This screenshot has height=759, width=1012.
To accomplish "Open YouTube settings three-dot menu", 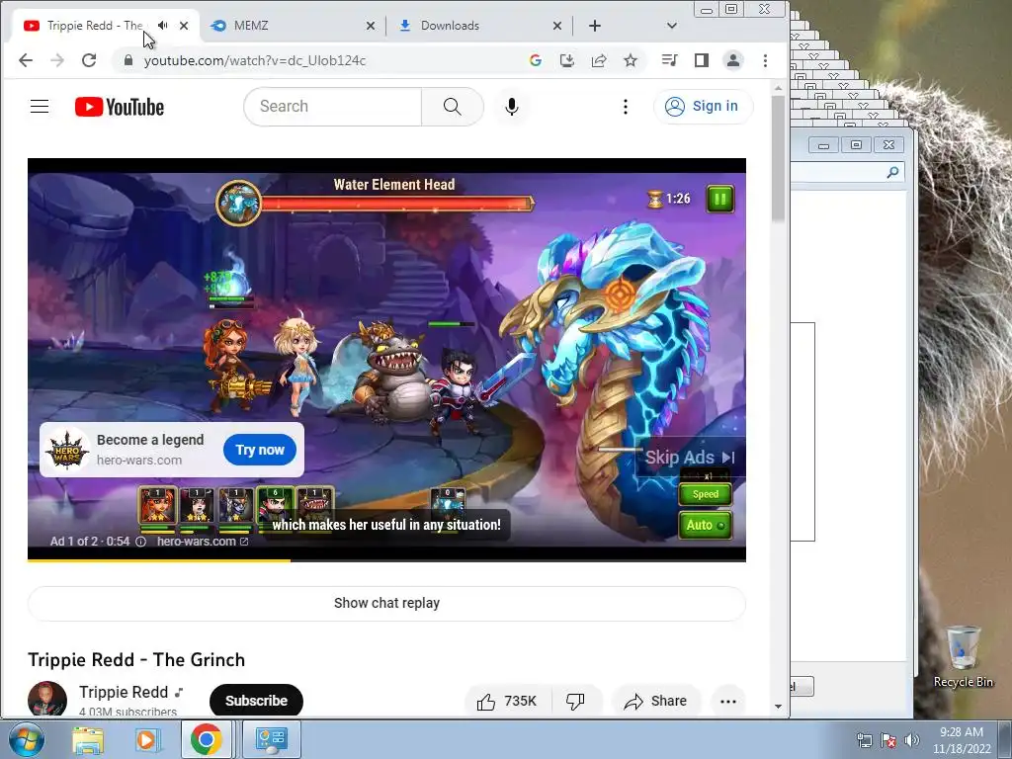I will point(626,107).
